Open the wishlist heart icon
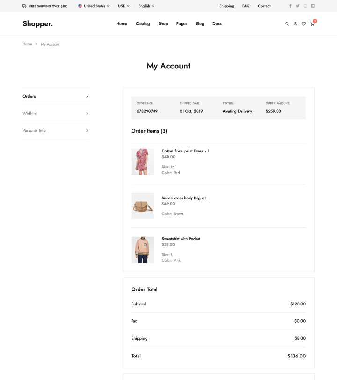337x380 pixels. (x=304, y=24)
